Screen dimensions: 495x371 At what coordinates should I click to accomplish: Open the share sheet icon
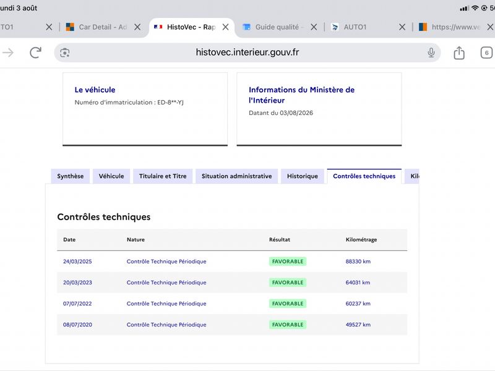459,53
